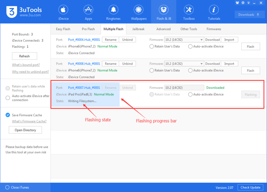Click Port_#0007.Hub_#0001 port link

[x=84, y=88]
